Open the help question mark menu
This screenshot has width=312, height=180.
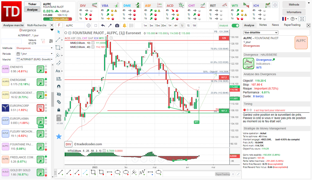click(x=294, y=19)
